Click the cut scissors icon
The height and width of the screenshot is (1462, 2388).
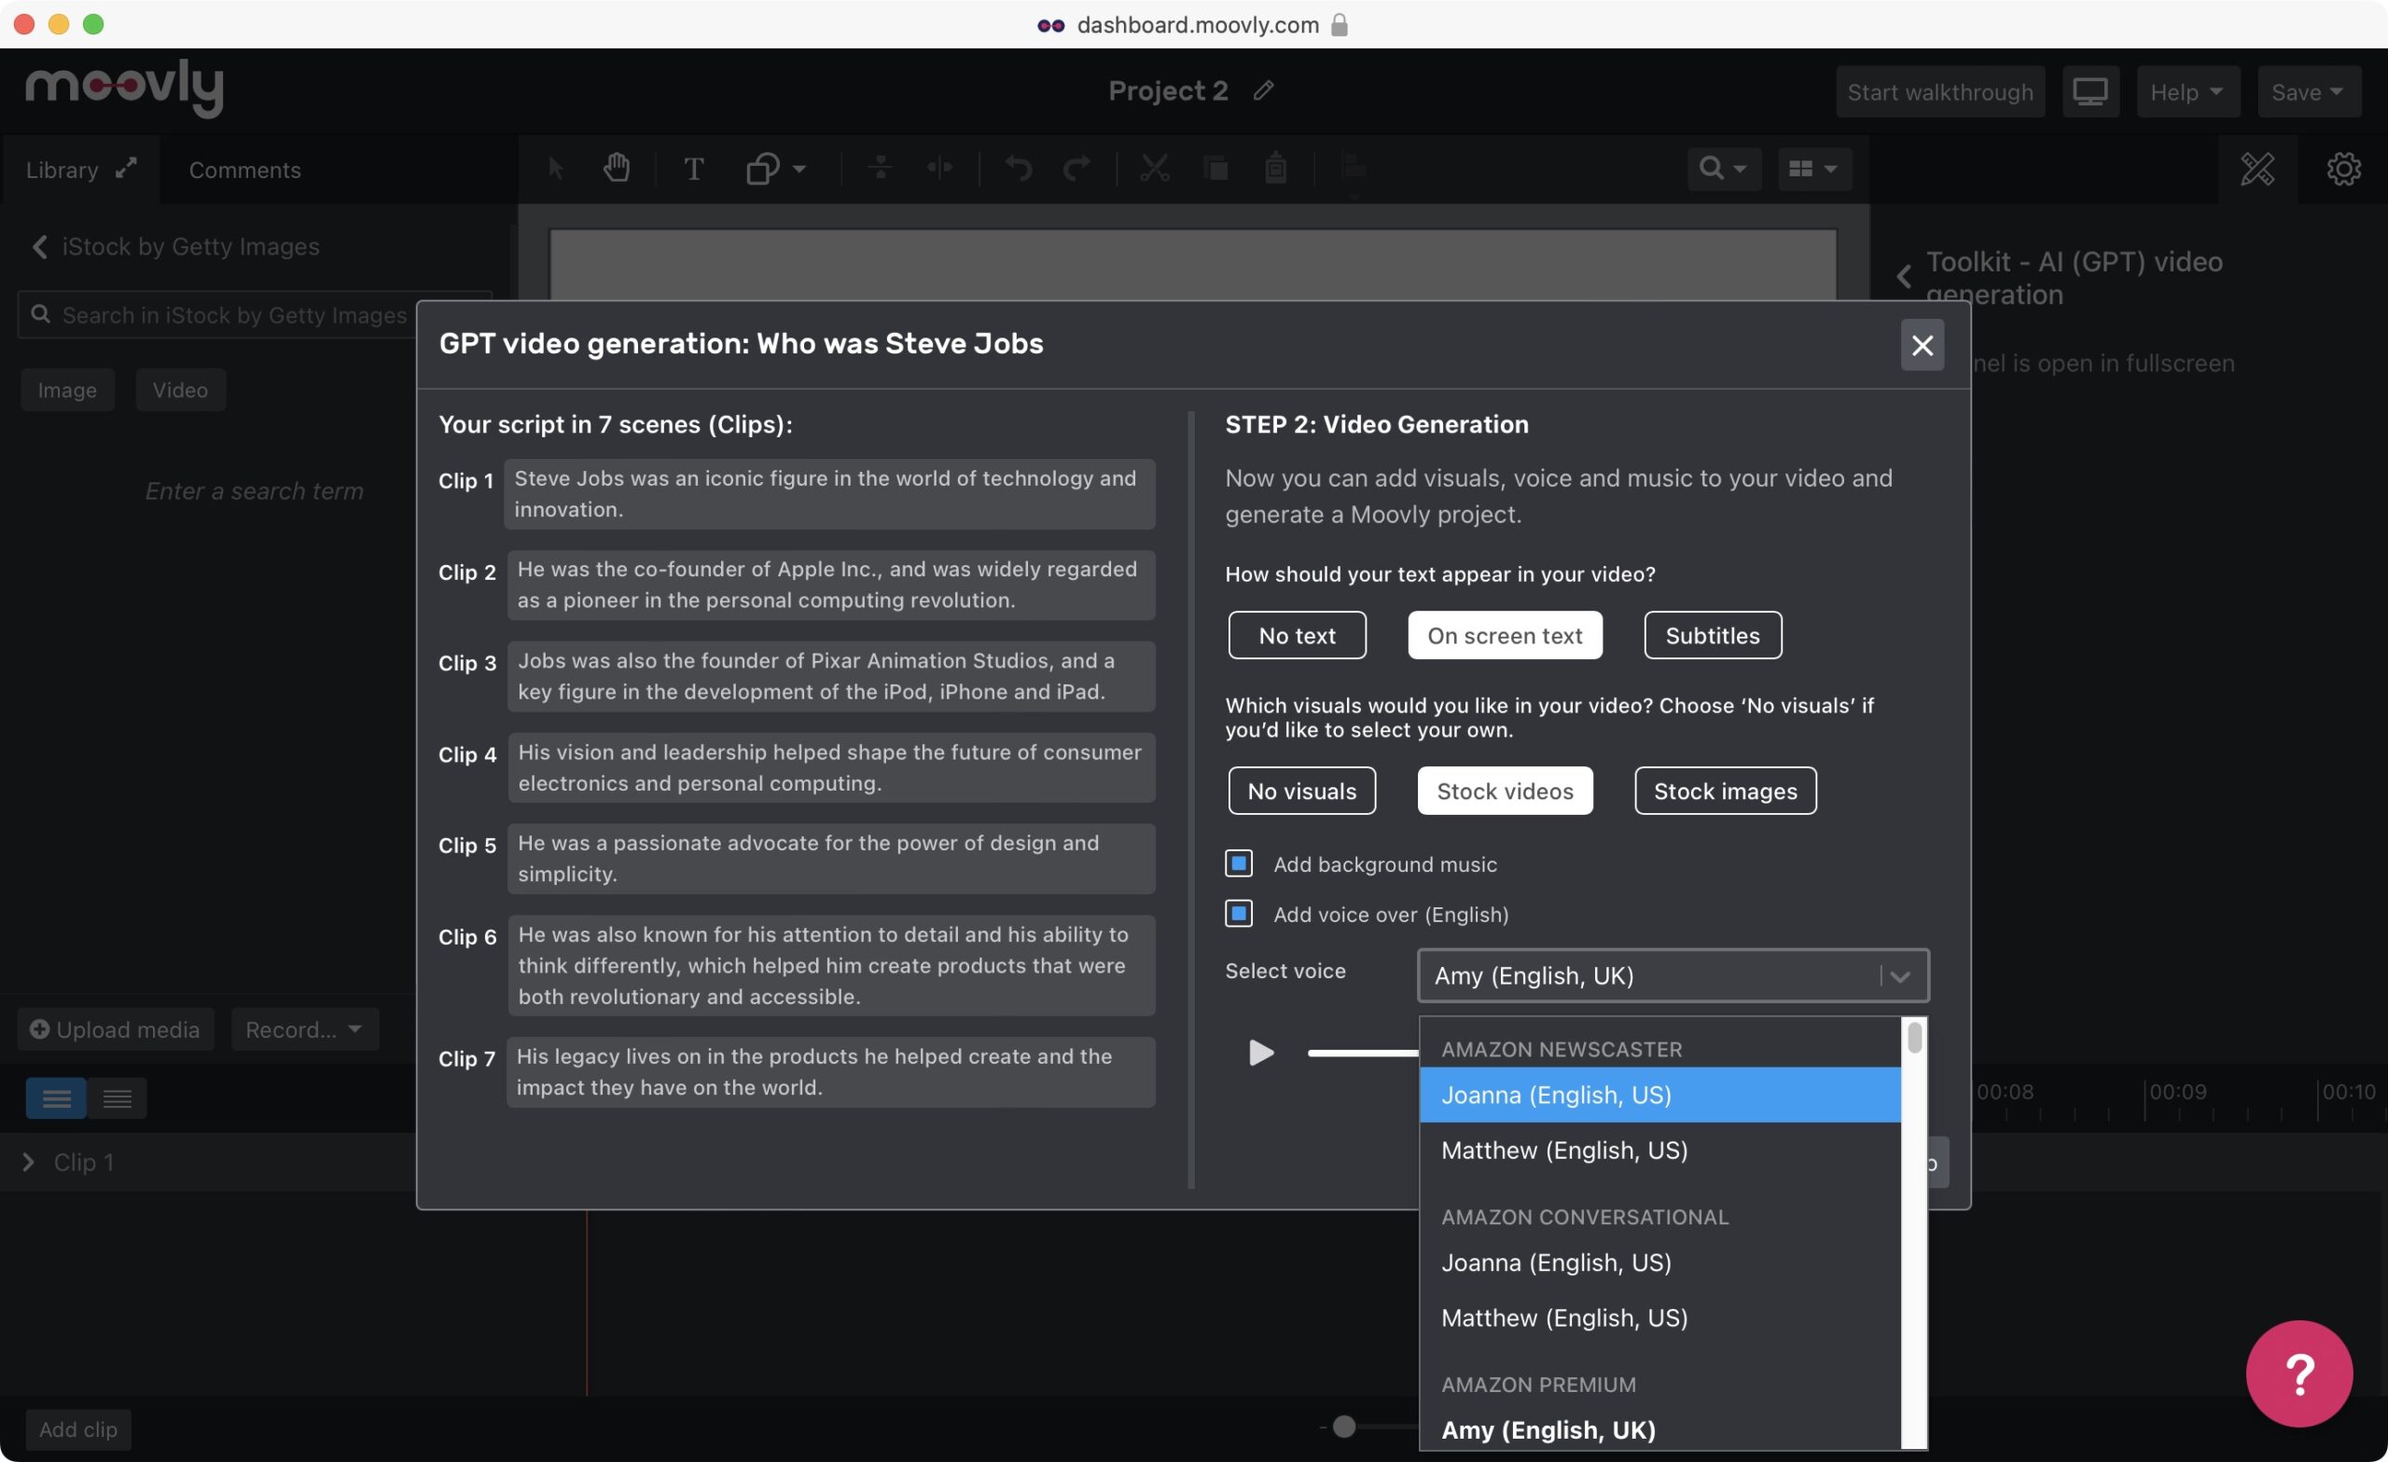coord(1153,169)
